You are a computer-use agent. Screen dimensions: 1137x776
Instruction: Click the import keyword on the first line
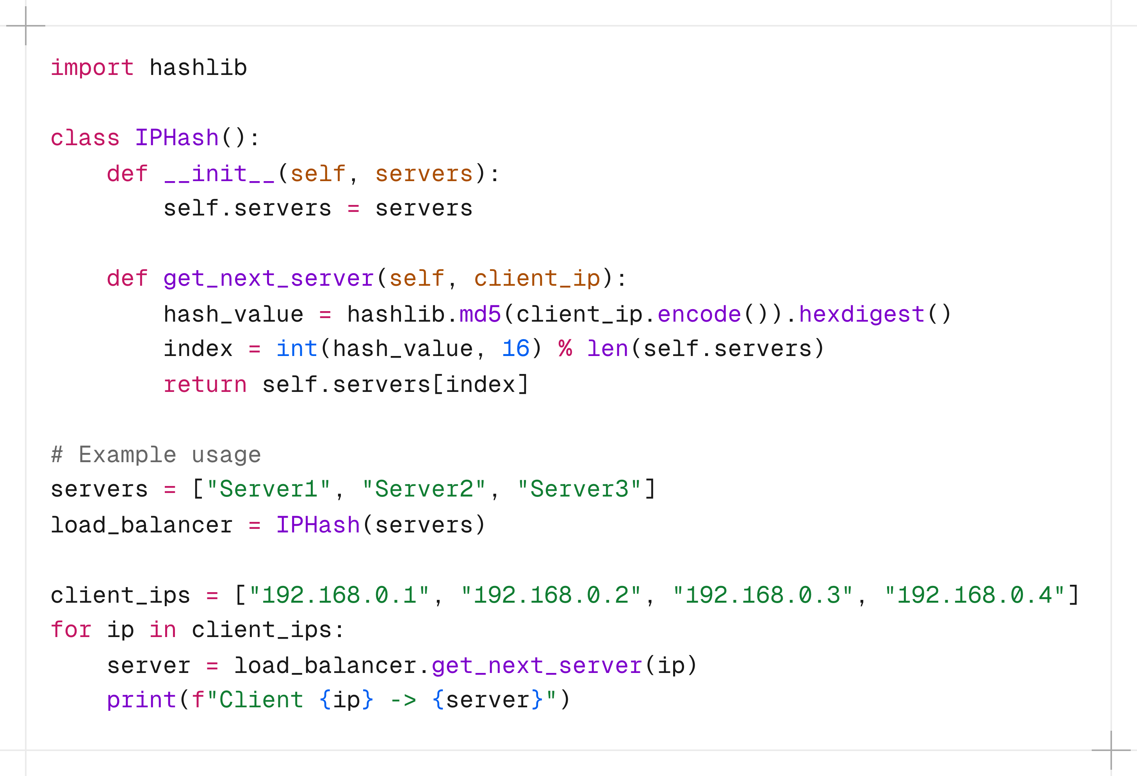pyautogui.click(x=92, y=68)
